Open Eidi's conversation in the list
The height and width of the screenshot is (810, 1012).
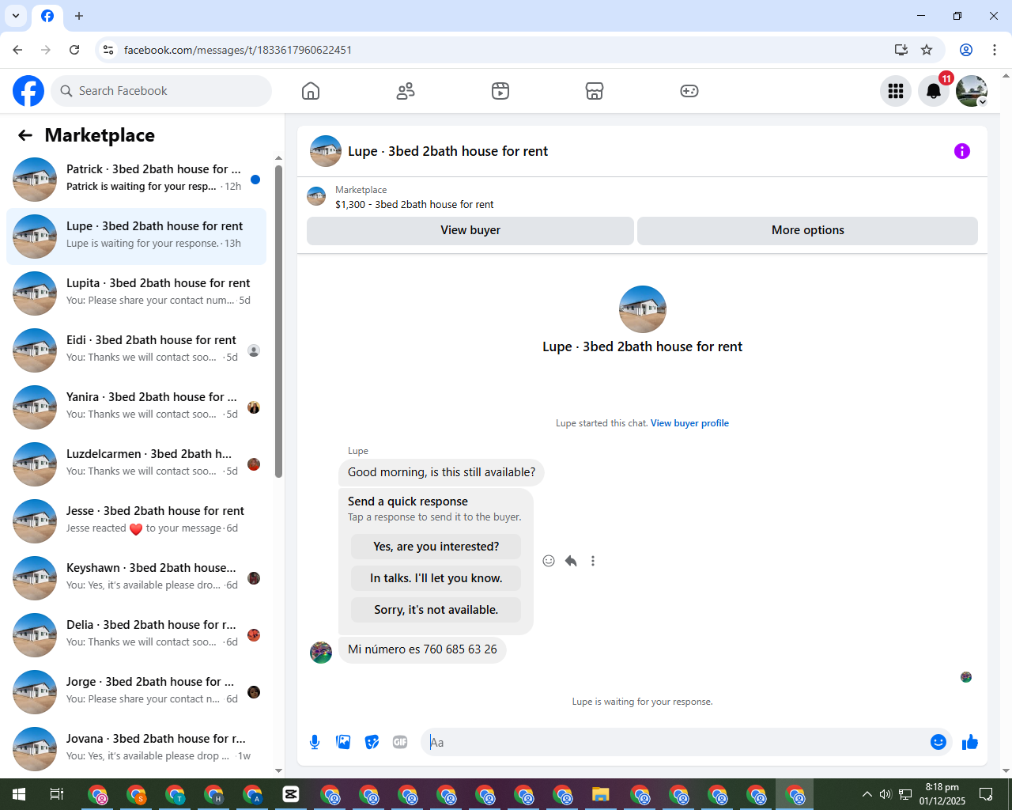(136, 350)
